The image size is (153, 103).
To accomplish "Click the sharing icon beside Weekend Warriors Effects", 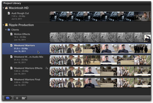I will click(x=47, y=68).
